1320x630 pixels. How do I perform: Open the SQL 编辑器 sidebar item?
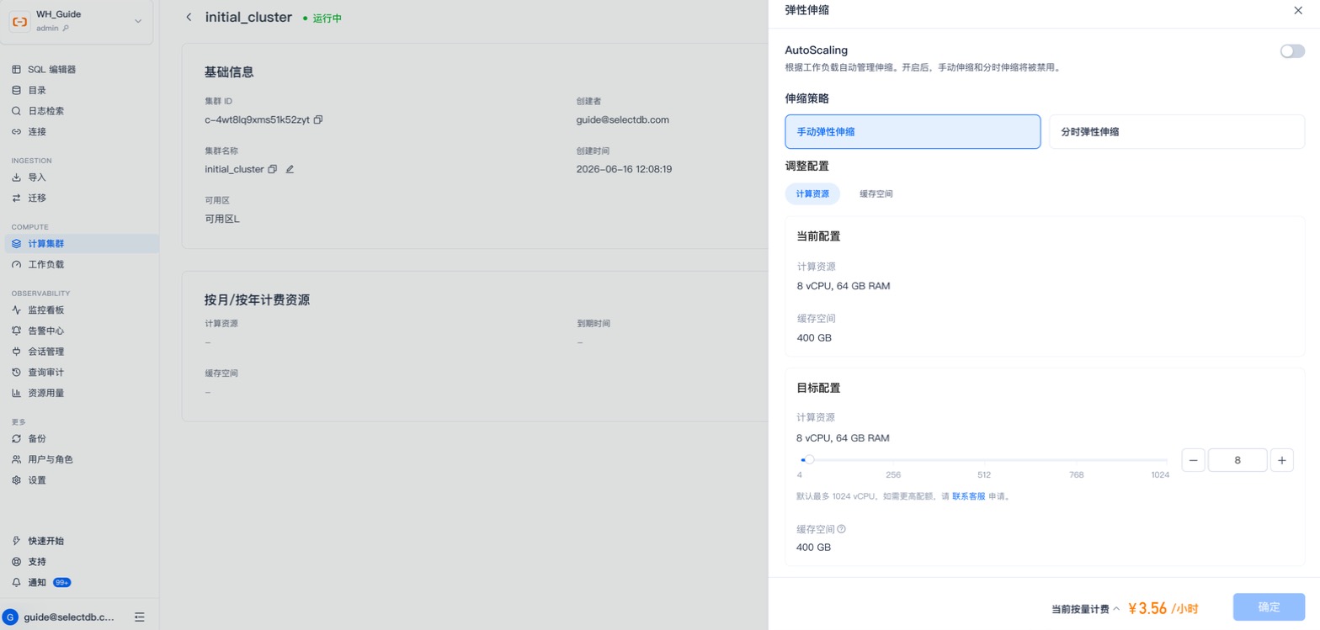81,70
